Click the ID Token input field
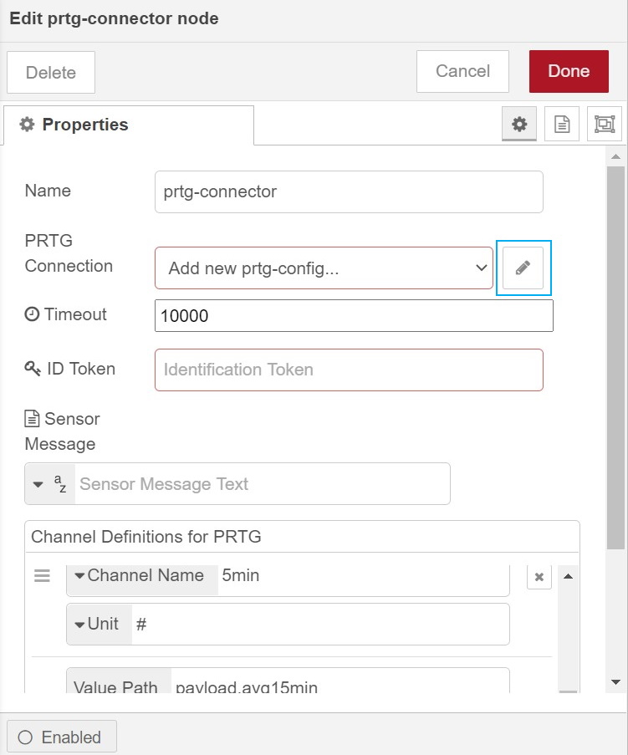 (349, 370)
